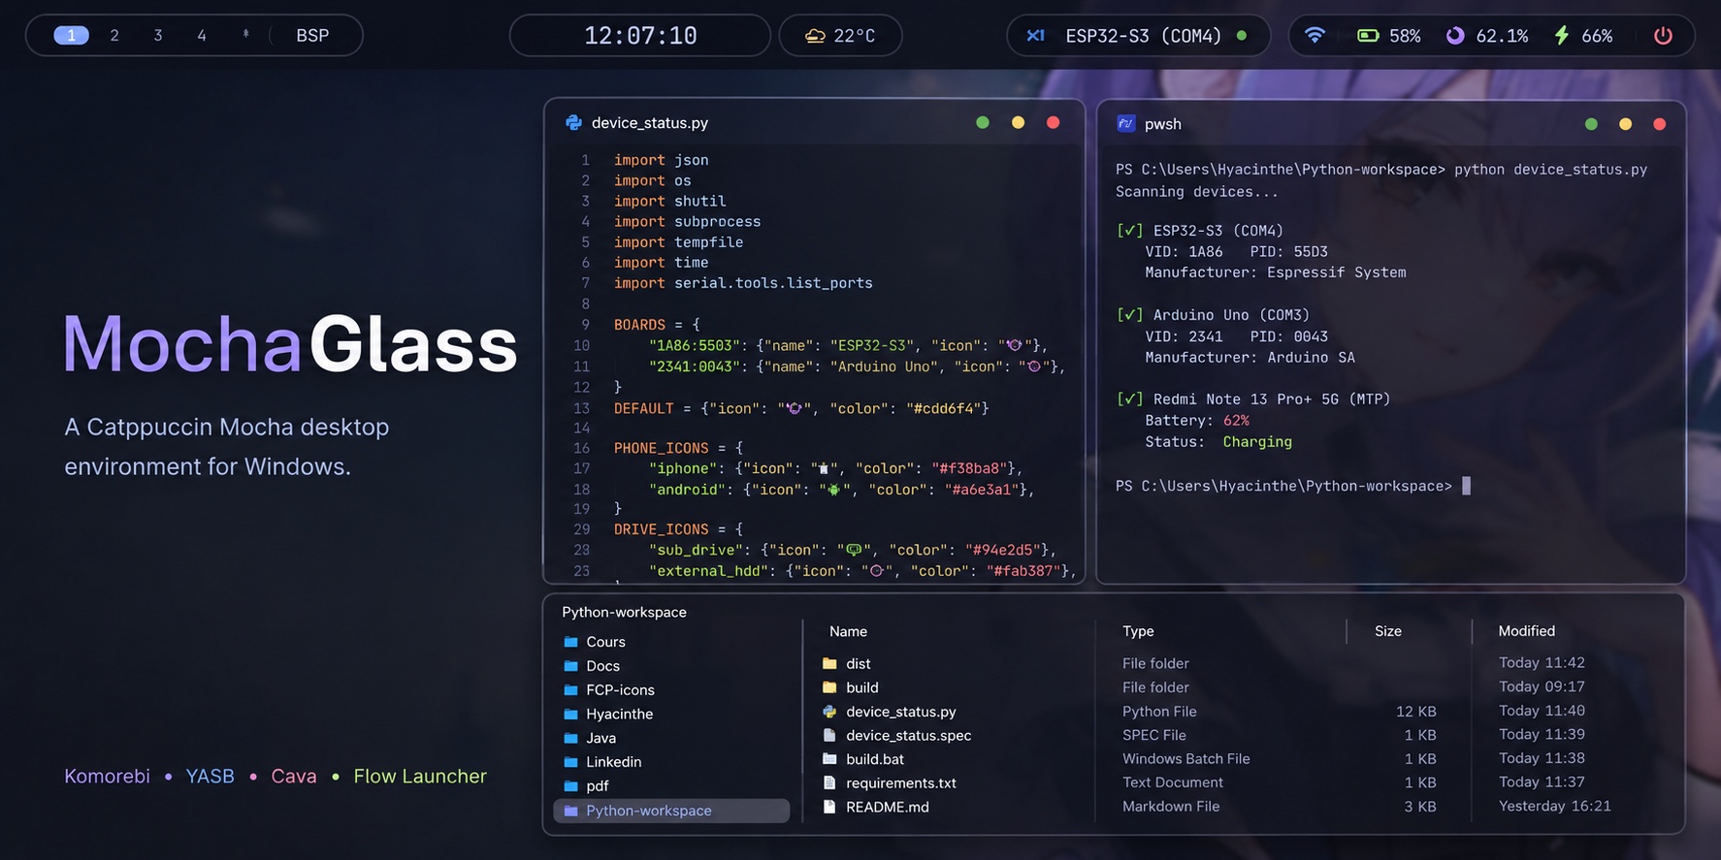Click the "PHONE_ICONS" line in the editor
This screenshot has width=1721, height=860.
point(678,448)
